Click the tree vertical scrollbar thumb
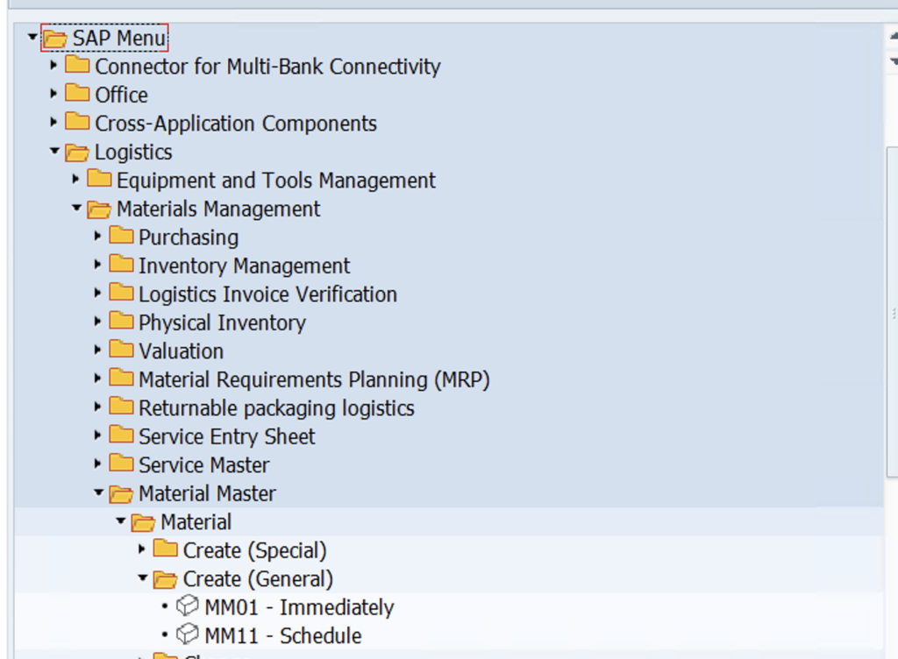 [892, 312]
